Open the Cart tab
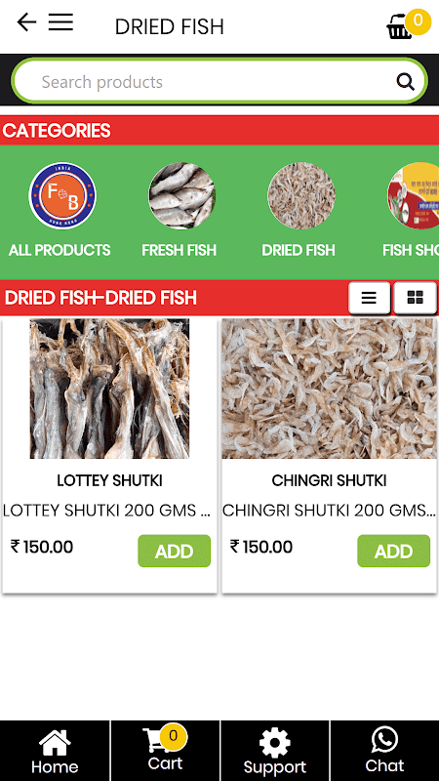This screenshot has height=781, width=439. [165, 751]
